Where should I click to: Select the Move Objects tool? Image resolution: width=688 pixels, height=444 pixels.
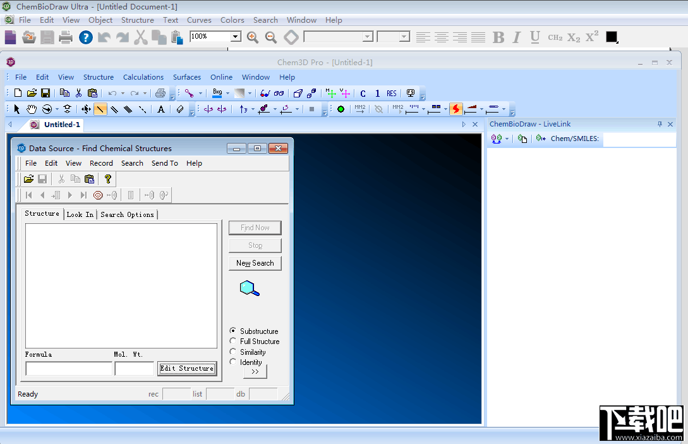(x=86, y=109)
